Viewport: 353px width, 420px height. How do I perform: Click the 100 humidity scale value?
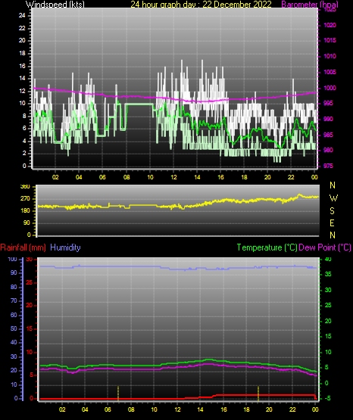click(x=13, y=259)
